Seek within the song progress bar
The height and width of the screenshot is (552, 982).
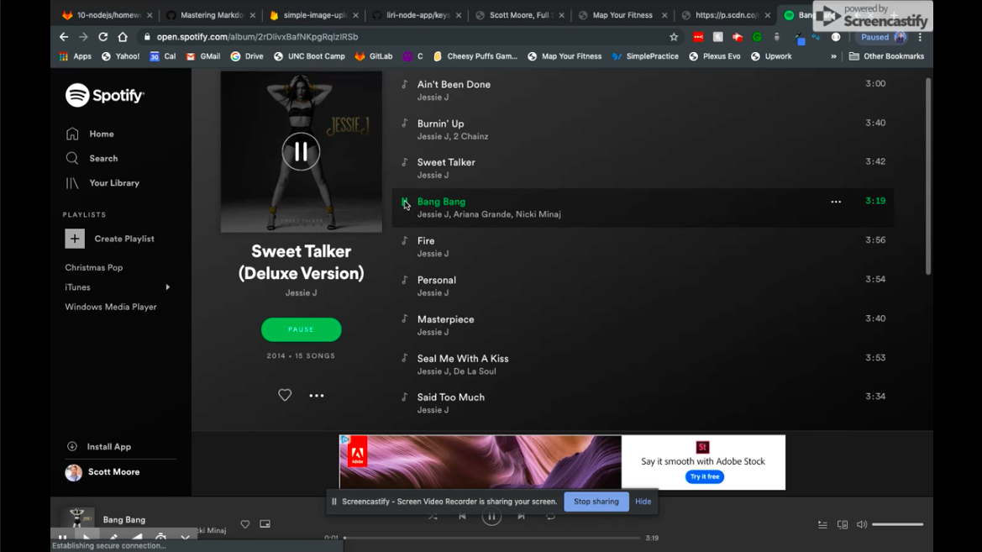click(x=491, y=538)
